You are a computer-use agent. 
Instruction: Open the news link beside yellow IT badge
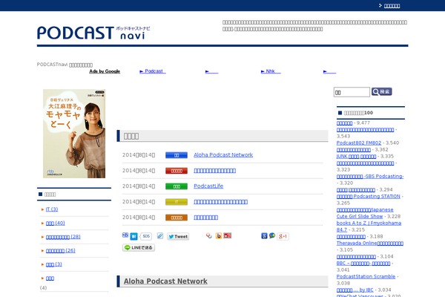pyautogui.click(x=221, y=202)
